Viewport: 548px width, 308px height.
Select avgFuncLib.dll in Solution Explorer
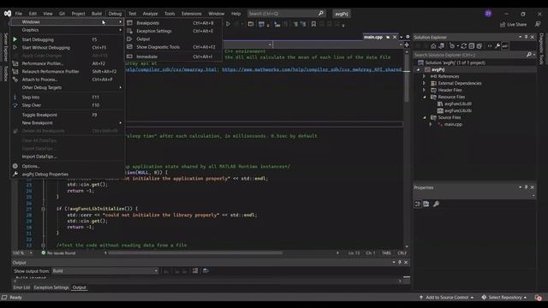point(458,104)
